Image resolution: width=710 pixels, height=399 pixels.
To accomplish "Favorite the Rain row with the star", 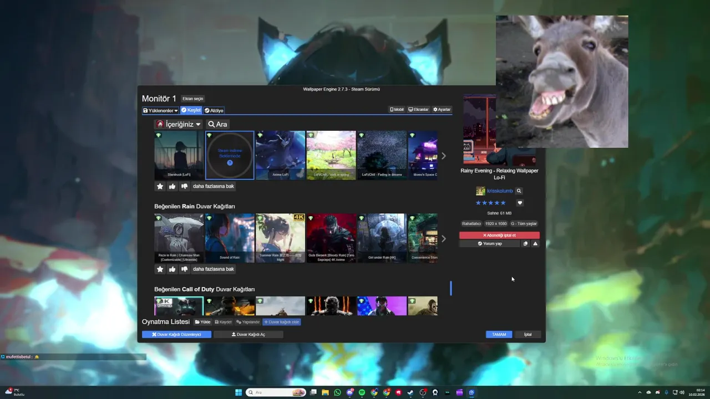I will pos(160,269).
